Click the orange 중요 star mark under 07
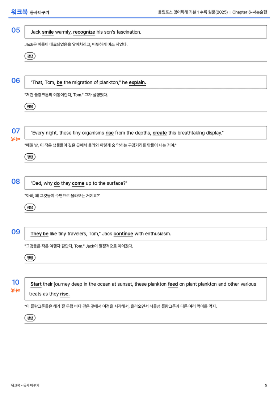Image resolution: width=278 pixels, height=393 pixels. (x=16, y=139)
